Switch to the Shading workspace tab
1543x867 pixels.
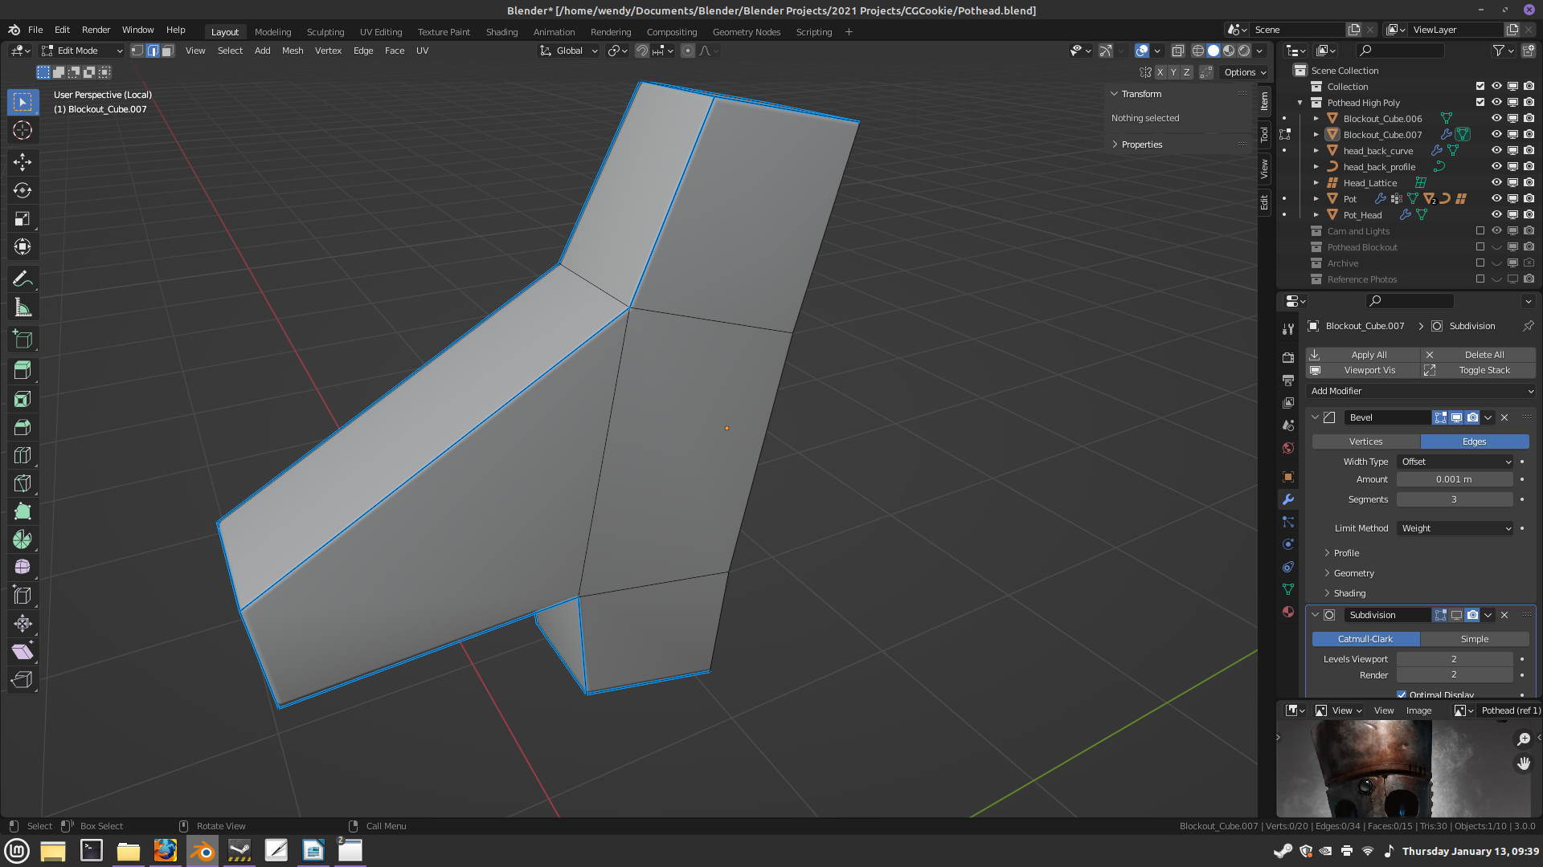tap(501, 32)
